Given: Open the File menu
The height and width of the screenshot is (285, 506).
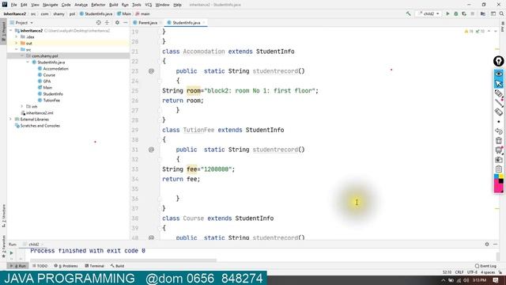Looking at the screenshot, I should click(x=14, y=5).
